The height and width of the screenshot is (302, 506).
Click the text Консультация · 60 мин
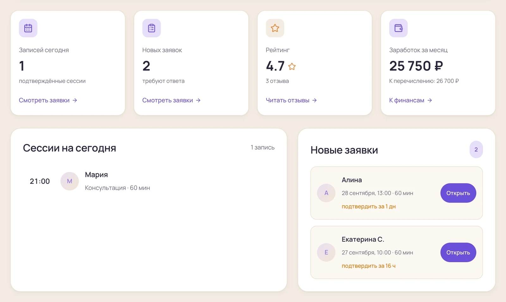(117, 188)
